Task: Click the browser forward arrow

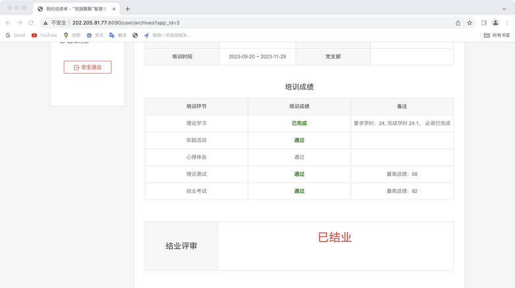Action: point(19,22)
